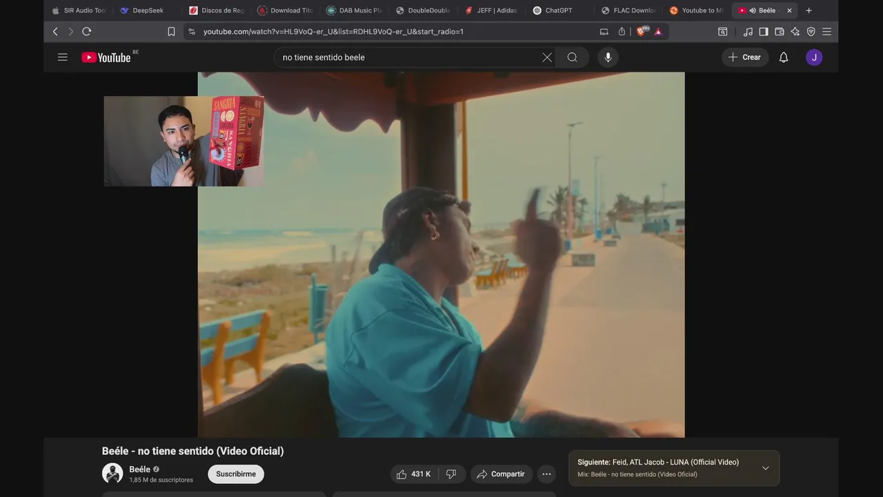
Task: Bookmark this page using the bookmark icon
Action: [x=171, y=32]
